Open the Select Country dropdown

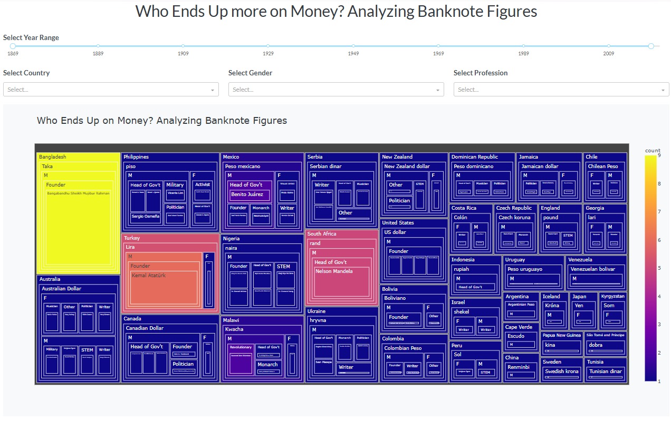111,90
